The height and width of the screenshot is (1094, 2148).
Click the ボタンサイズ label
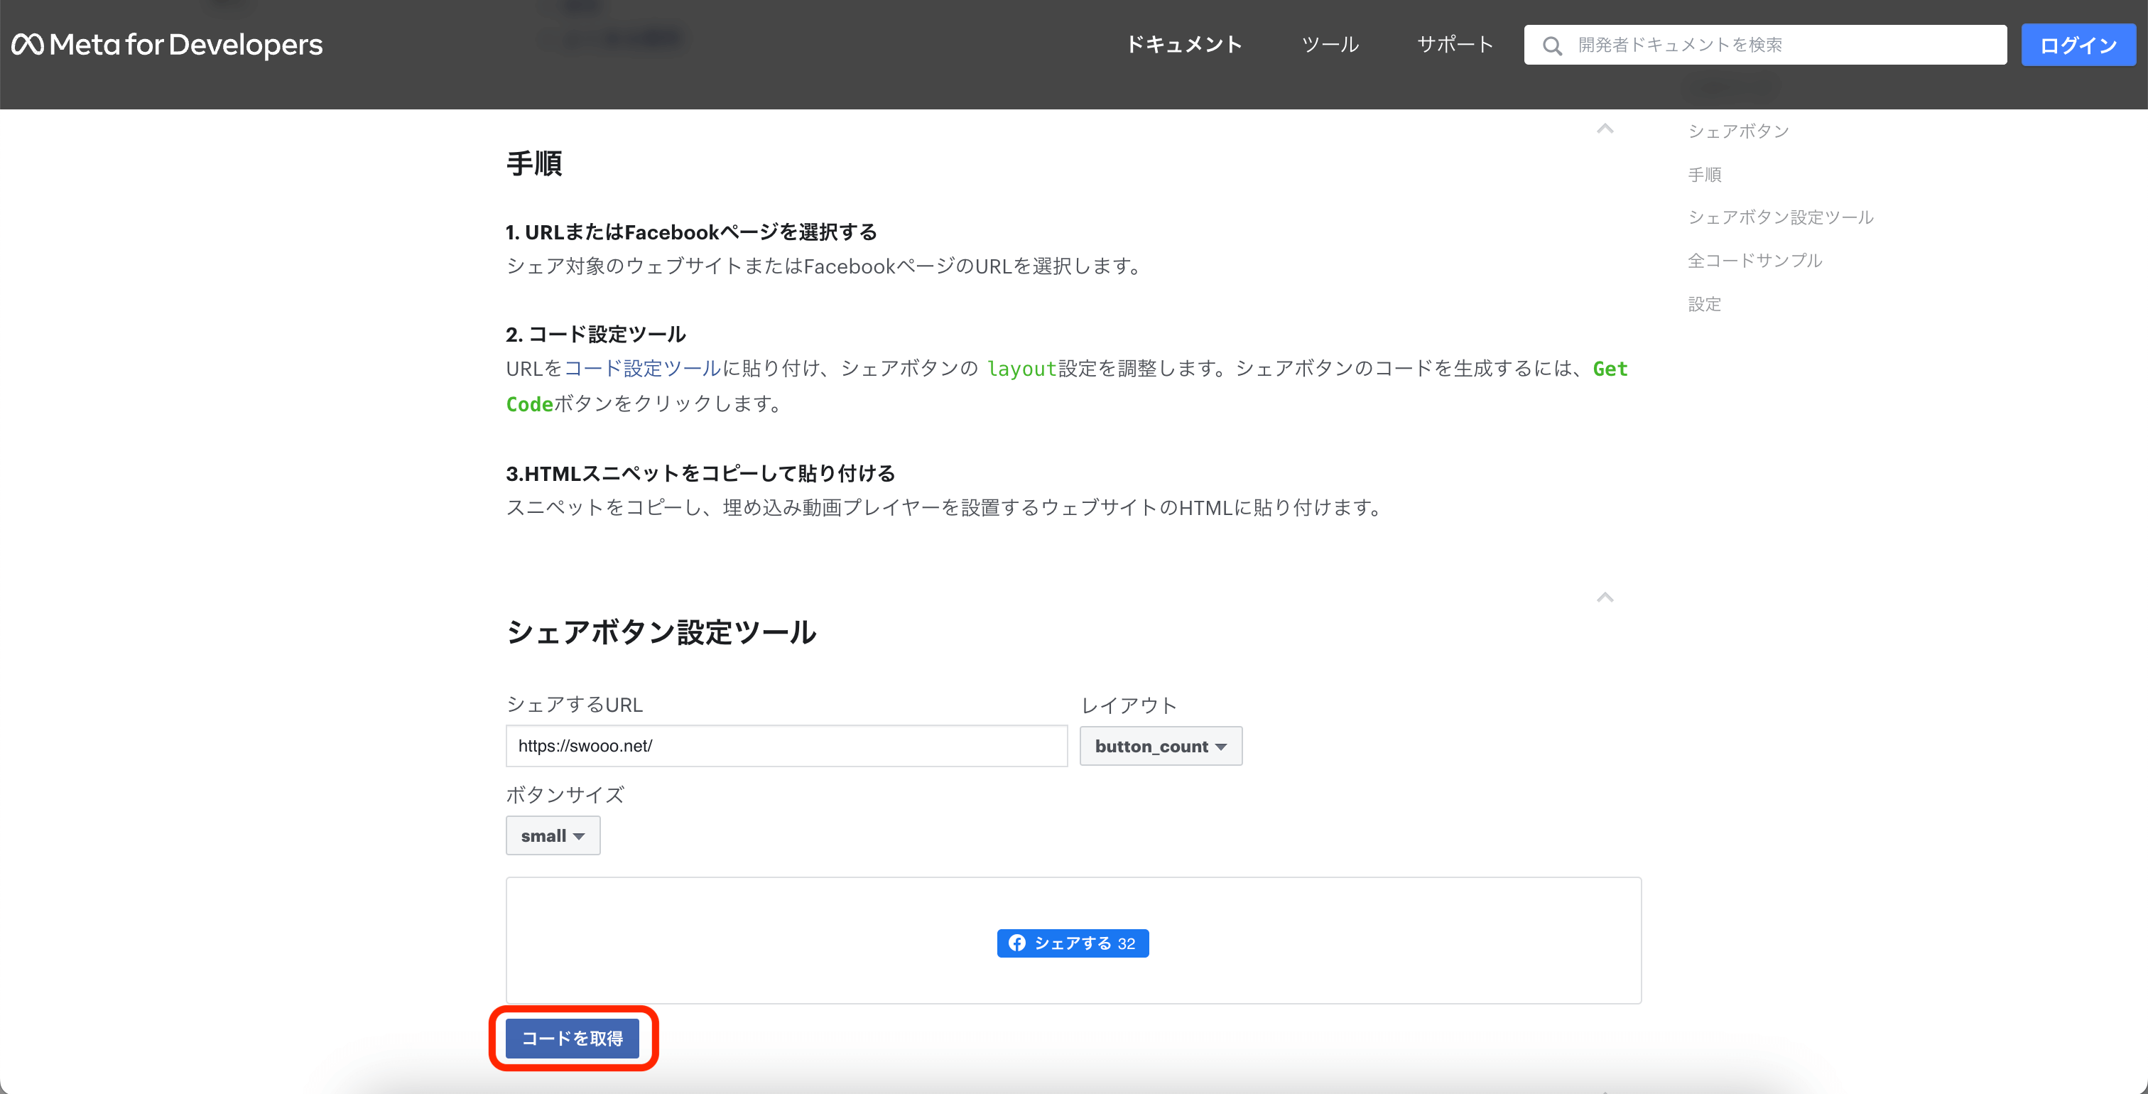[x=565, y=795]
